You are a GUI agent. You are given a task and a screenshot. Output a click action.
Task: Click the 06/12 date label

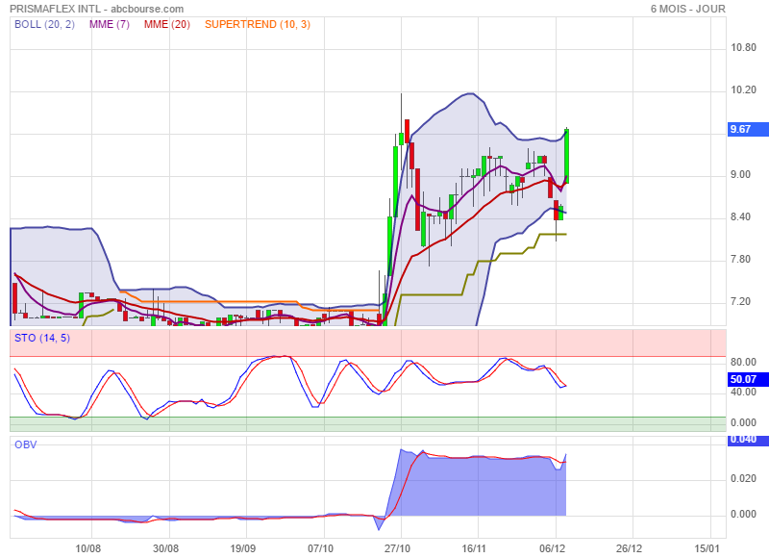click(x=552, y=548)
